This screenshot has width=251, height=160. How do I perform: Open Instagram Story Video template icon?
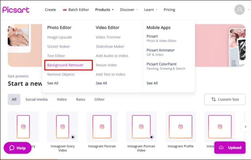63,127
